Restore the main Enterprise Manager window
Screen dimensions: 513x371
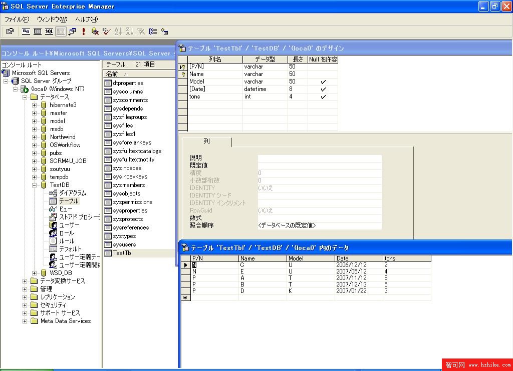point(495,6)
